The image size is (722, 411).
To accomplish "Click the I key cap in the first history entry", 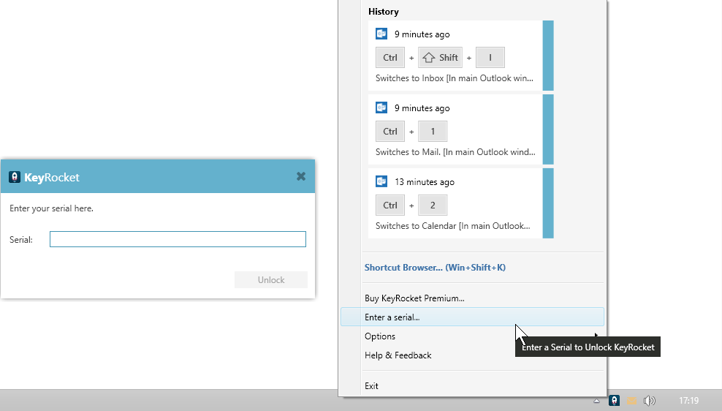I will pos(490,58).
